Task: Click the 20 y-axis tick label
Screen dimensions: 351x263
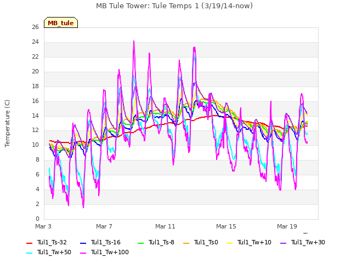Action: (x=35, y=72)
